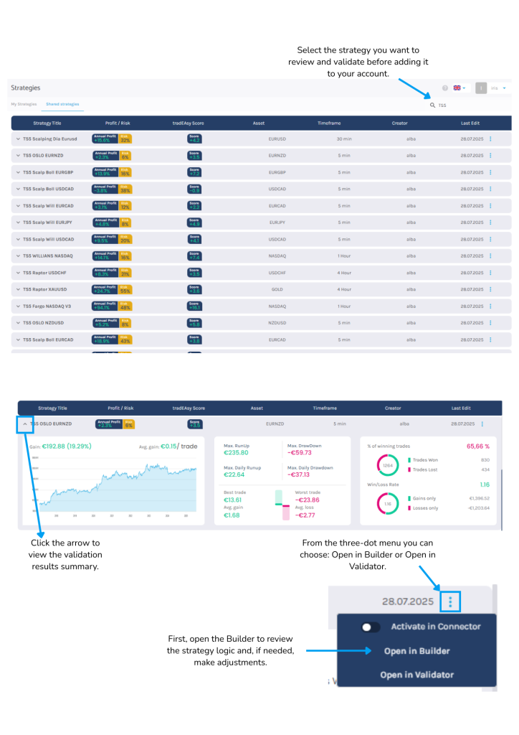Image resolution: width=519 pixels, height=735 pixels.
Task: Expand the TSS Raptor USDCHF row
Action: (x=18, y=273)
